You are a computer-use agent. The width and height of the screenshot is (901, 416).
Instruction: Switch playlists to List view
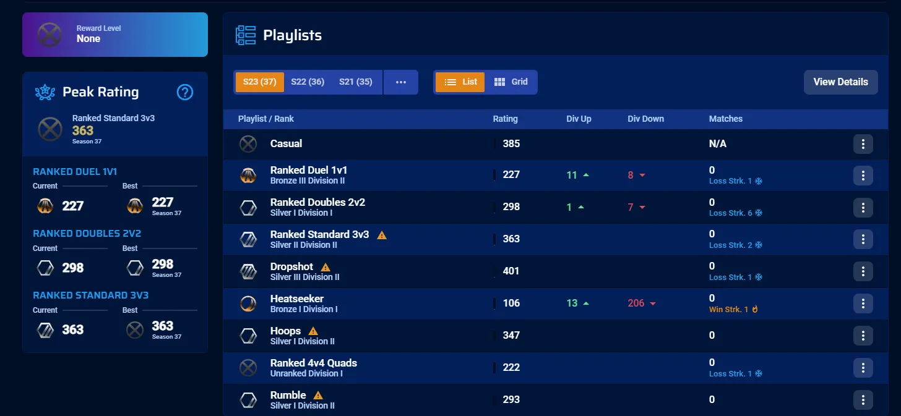(x=460, y=82)
